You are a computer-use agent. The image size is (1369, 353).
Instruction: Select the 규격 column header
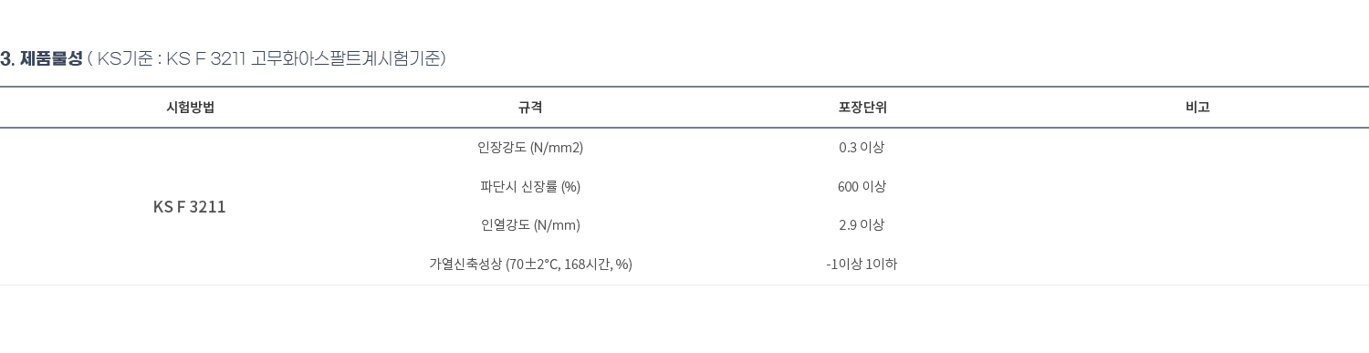click(x=530, y=108)
